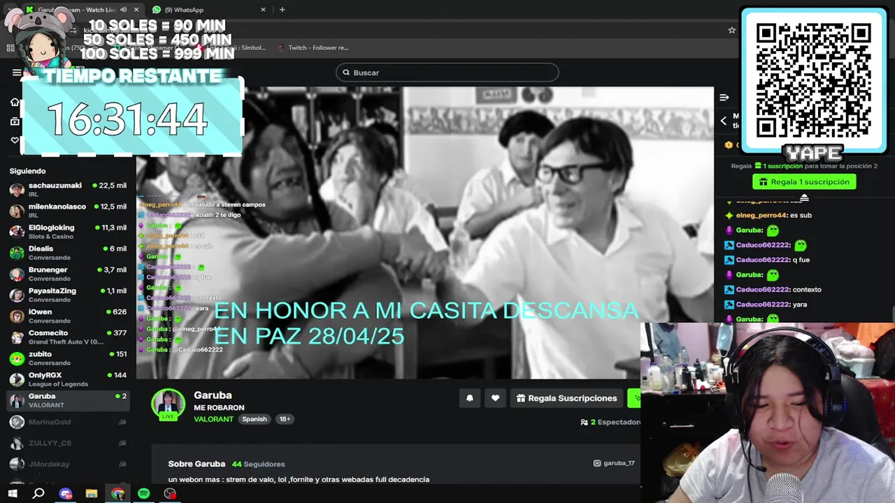The width and height of the screenshot is (895, 503).
Task: Open Chrome from the taskbar
Action: (117, 494)
